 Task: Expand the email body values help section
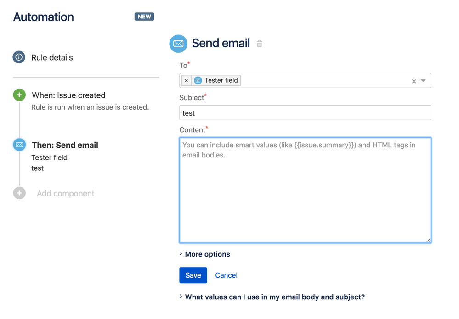coord(274,297)
